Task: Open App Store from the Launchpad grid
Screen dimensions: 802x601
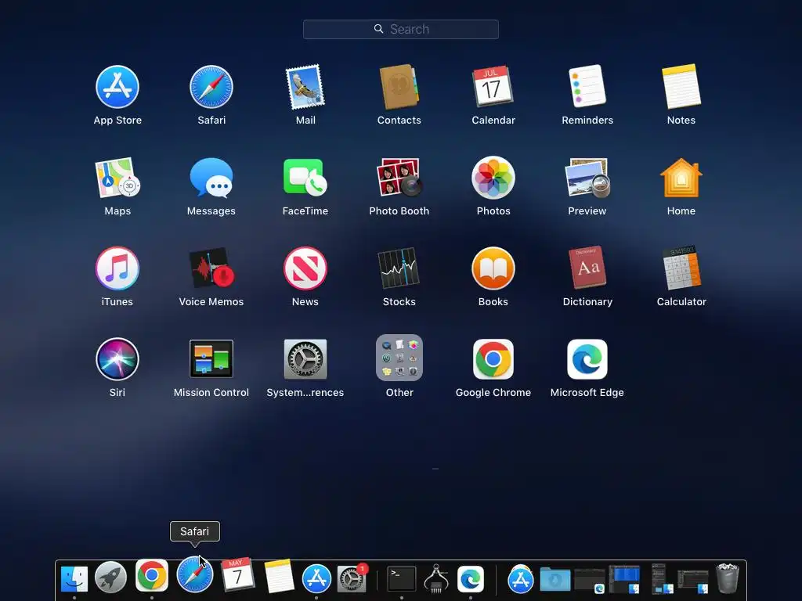Action: 117,87
